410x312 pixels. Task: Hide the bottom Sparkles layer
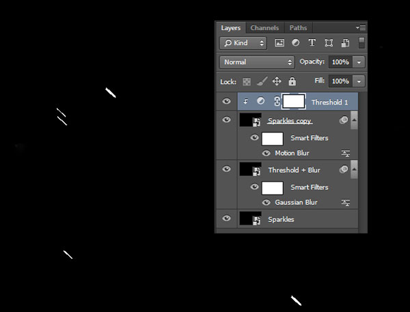pyautogui.click(x=226, y=218)
